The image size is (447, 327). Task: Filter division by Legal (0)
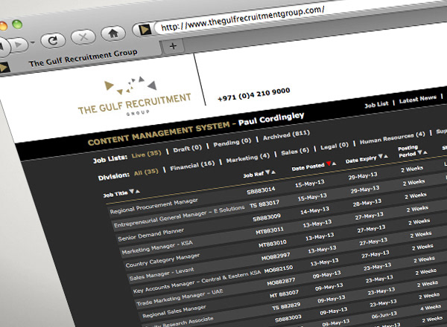point(335,146)
